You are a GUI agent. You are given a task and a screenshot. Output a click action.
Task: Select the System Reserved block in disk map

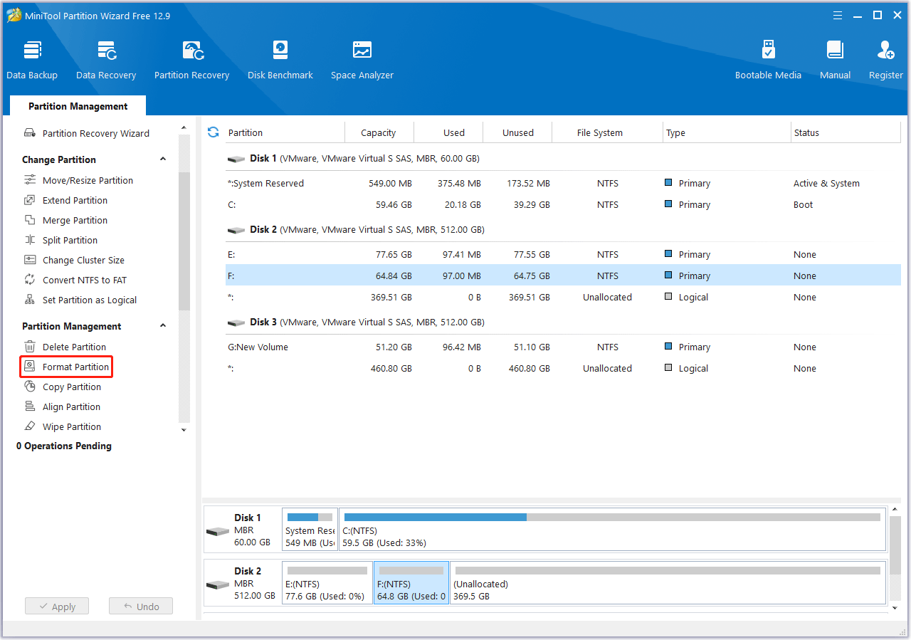click(310, 530)
